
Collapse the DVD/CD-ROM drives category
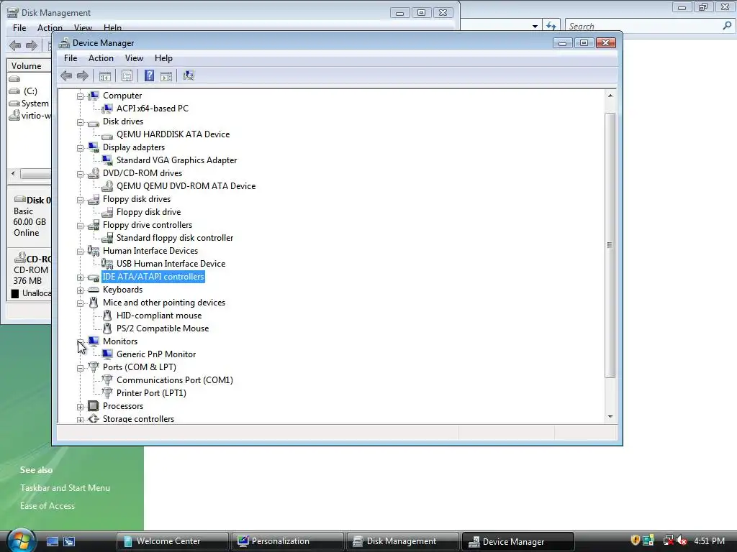pos(81,174)
